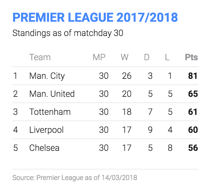Click Chelsea's 56 points value

pos(193,148)
